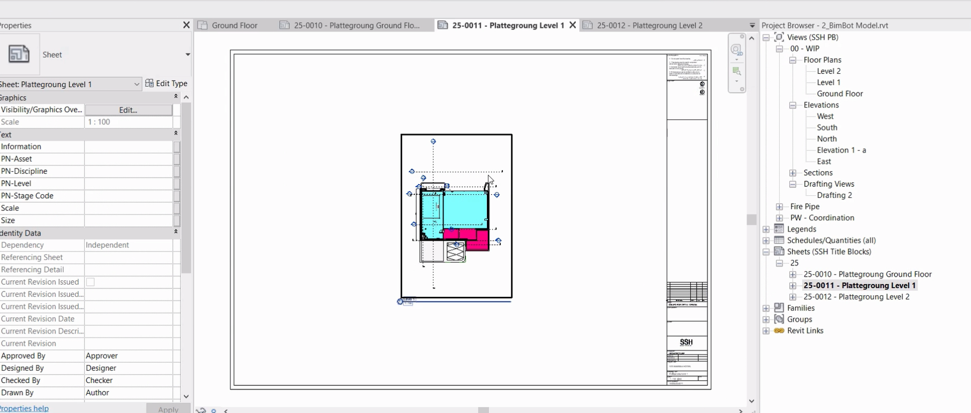The height and width of the screenshot is (413, 971).
Task: Activate the zoom region tool in navigation bar
Action: click(x=736, y=71)
